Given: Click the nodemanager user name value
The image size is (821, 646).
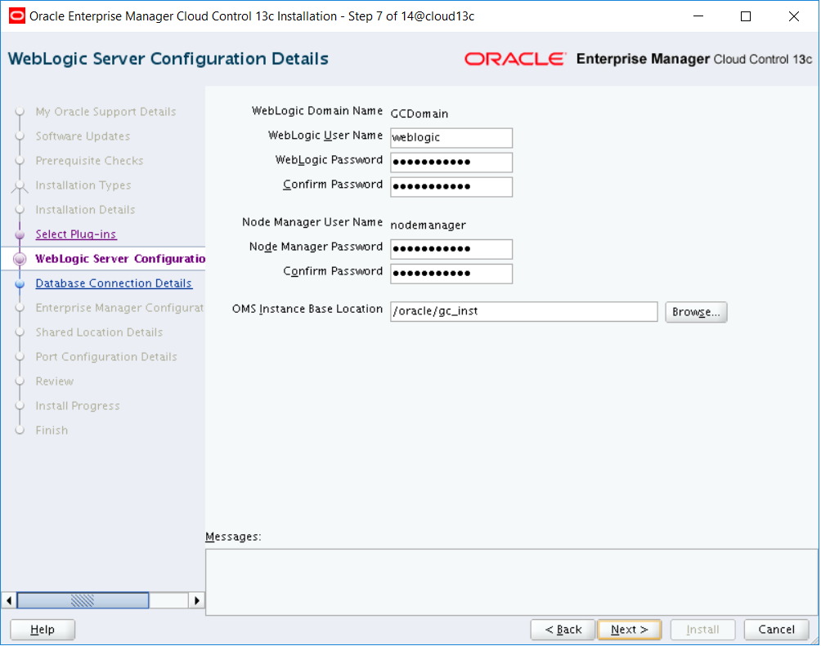Looking at the screenshot, I should 428,225.
